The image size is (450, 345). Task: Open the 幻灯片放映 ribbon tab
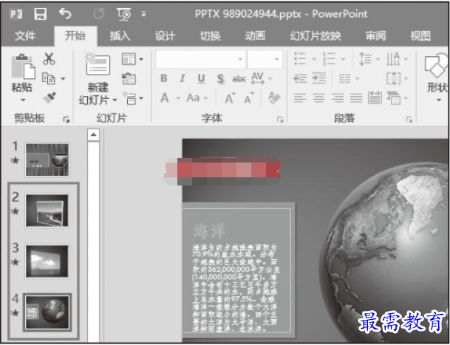[316, 35]
